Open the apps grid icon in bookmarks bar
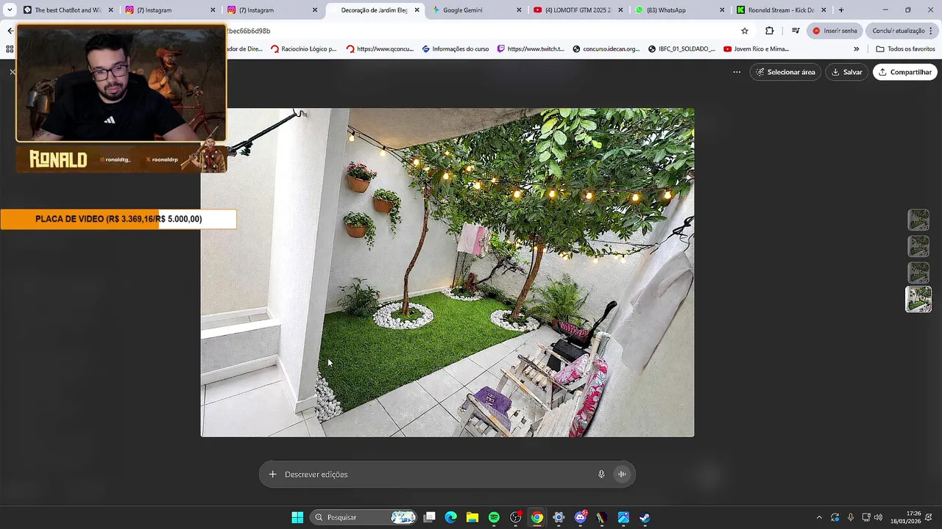 point(10,49)
